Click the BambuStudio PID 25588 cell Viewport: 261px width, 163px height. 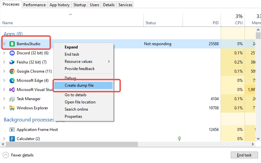(x=214, y=44)
